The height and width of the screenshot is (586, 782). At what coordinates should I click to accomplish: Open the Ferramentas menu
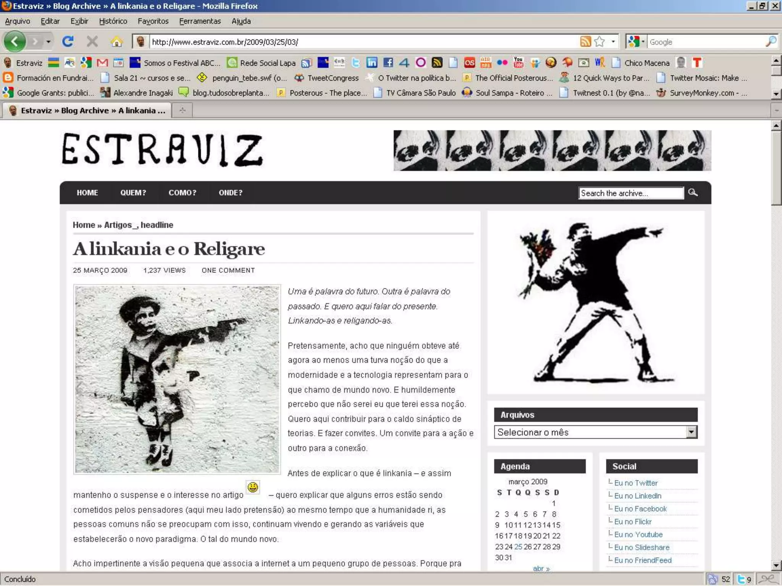(x=200, y=21)
